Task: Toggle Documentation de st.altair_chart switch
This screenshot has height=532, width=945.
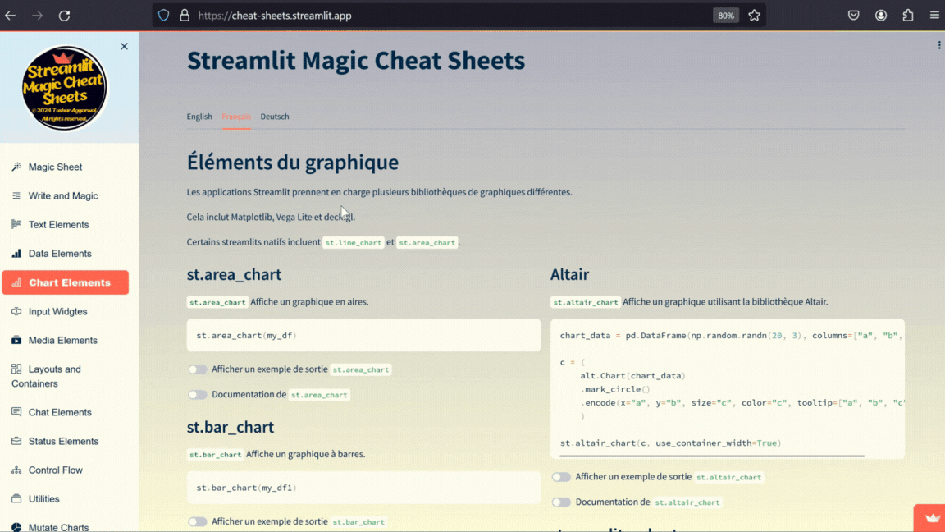Action: (561, 502)
